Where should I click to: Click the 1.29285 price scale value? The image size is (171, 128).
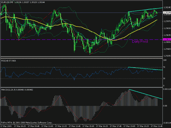pos(167,56)
